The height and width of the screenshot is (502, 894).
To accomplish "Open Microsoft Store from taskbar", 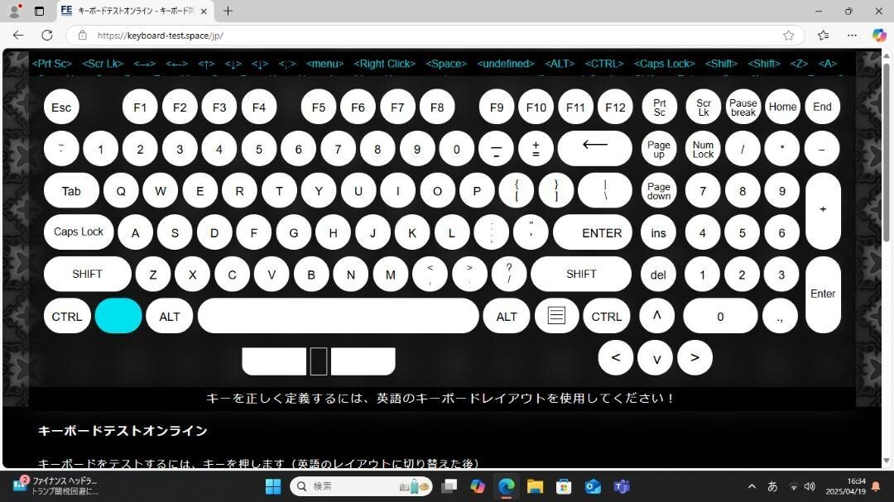I will click(x=564, y=486).
